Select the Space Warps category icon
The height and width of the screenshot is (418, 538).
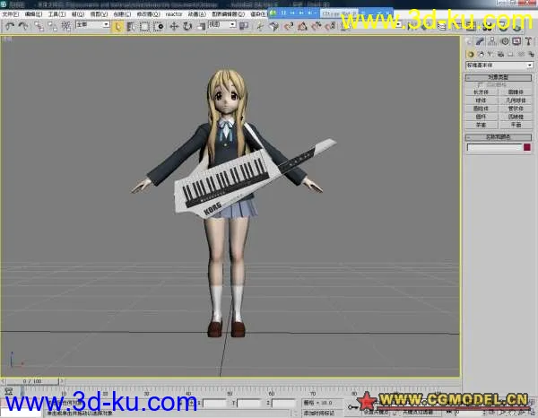[x=521, y=55]
